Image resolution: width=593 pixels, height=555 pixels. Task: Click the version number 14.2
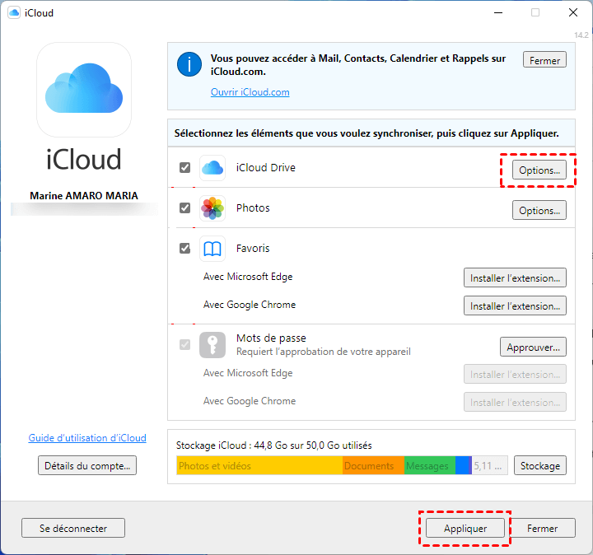click(x=581, y=35)
